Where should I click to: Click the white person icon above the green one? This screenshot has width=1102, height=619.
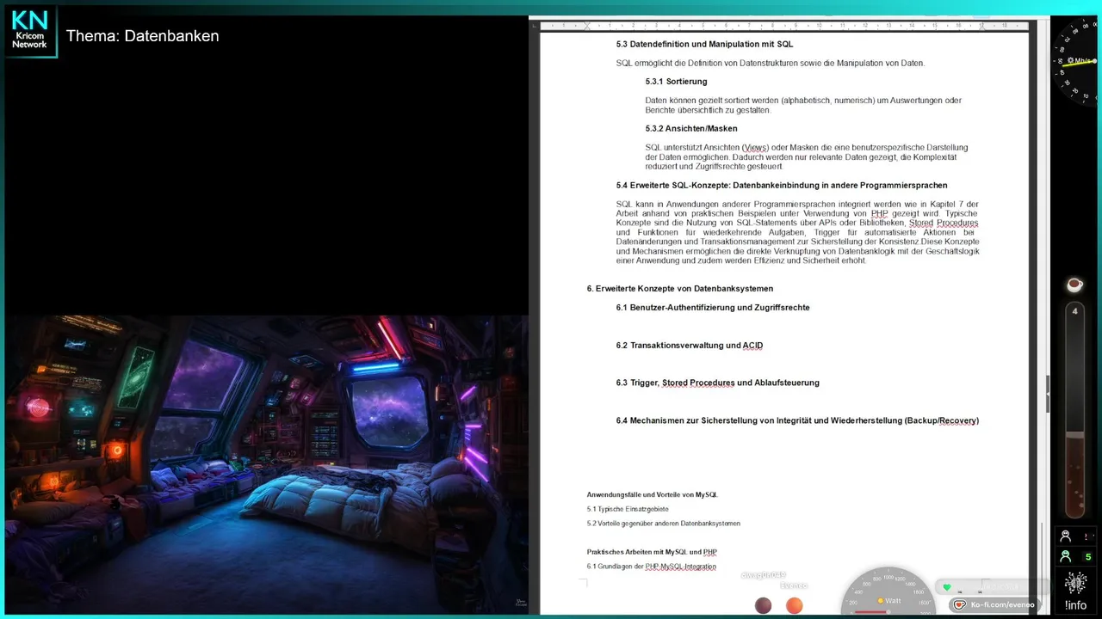(x=1066, y=536)
